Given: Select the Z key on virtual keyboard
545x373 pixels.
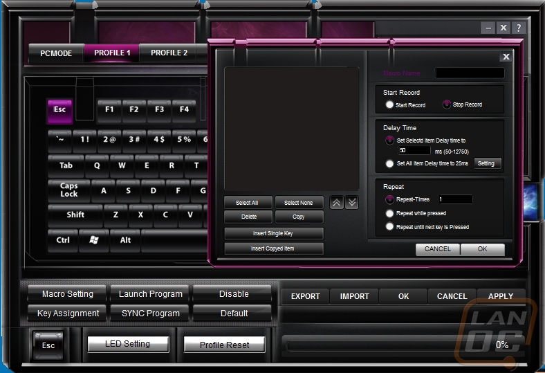Looking at the screenshot, I should click(x=116, y=215).
